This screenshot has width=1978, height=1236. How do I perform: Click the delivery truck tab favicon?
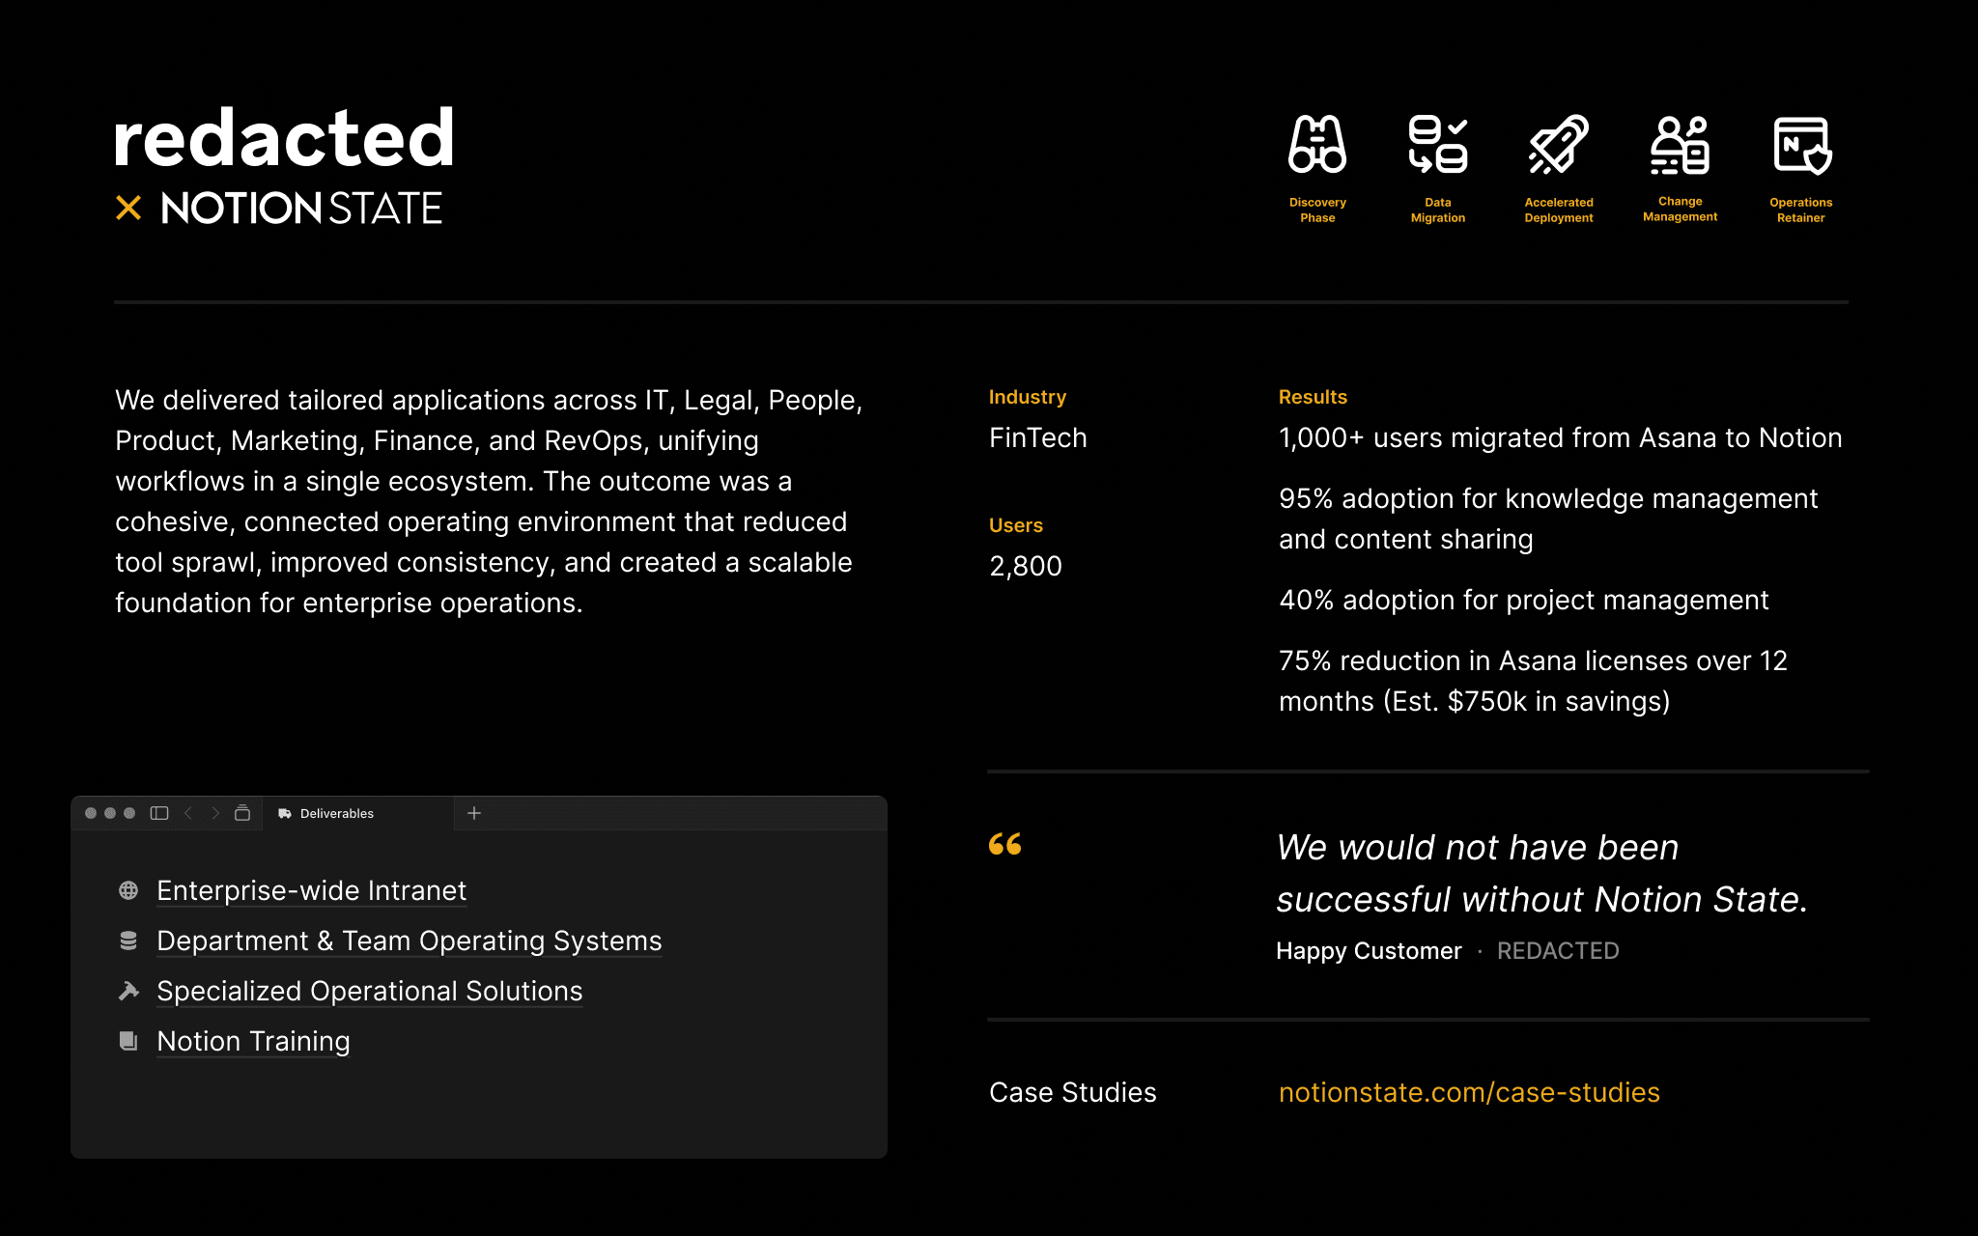point(285,814)
